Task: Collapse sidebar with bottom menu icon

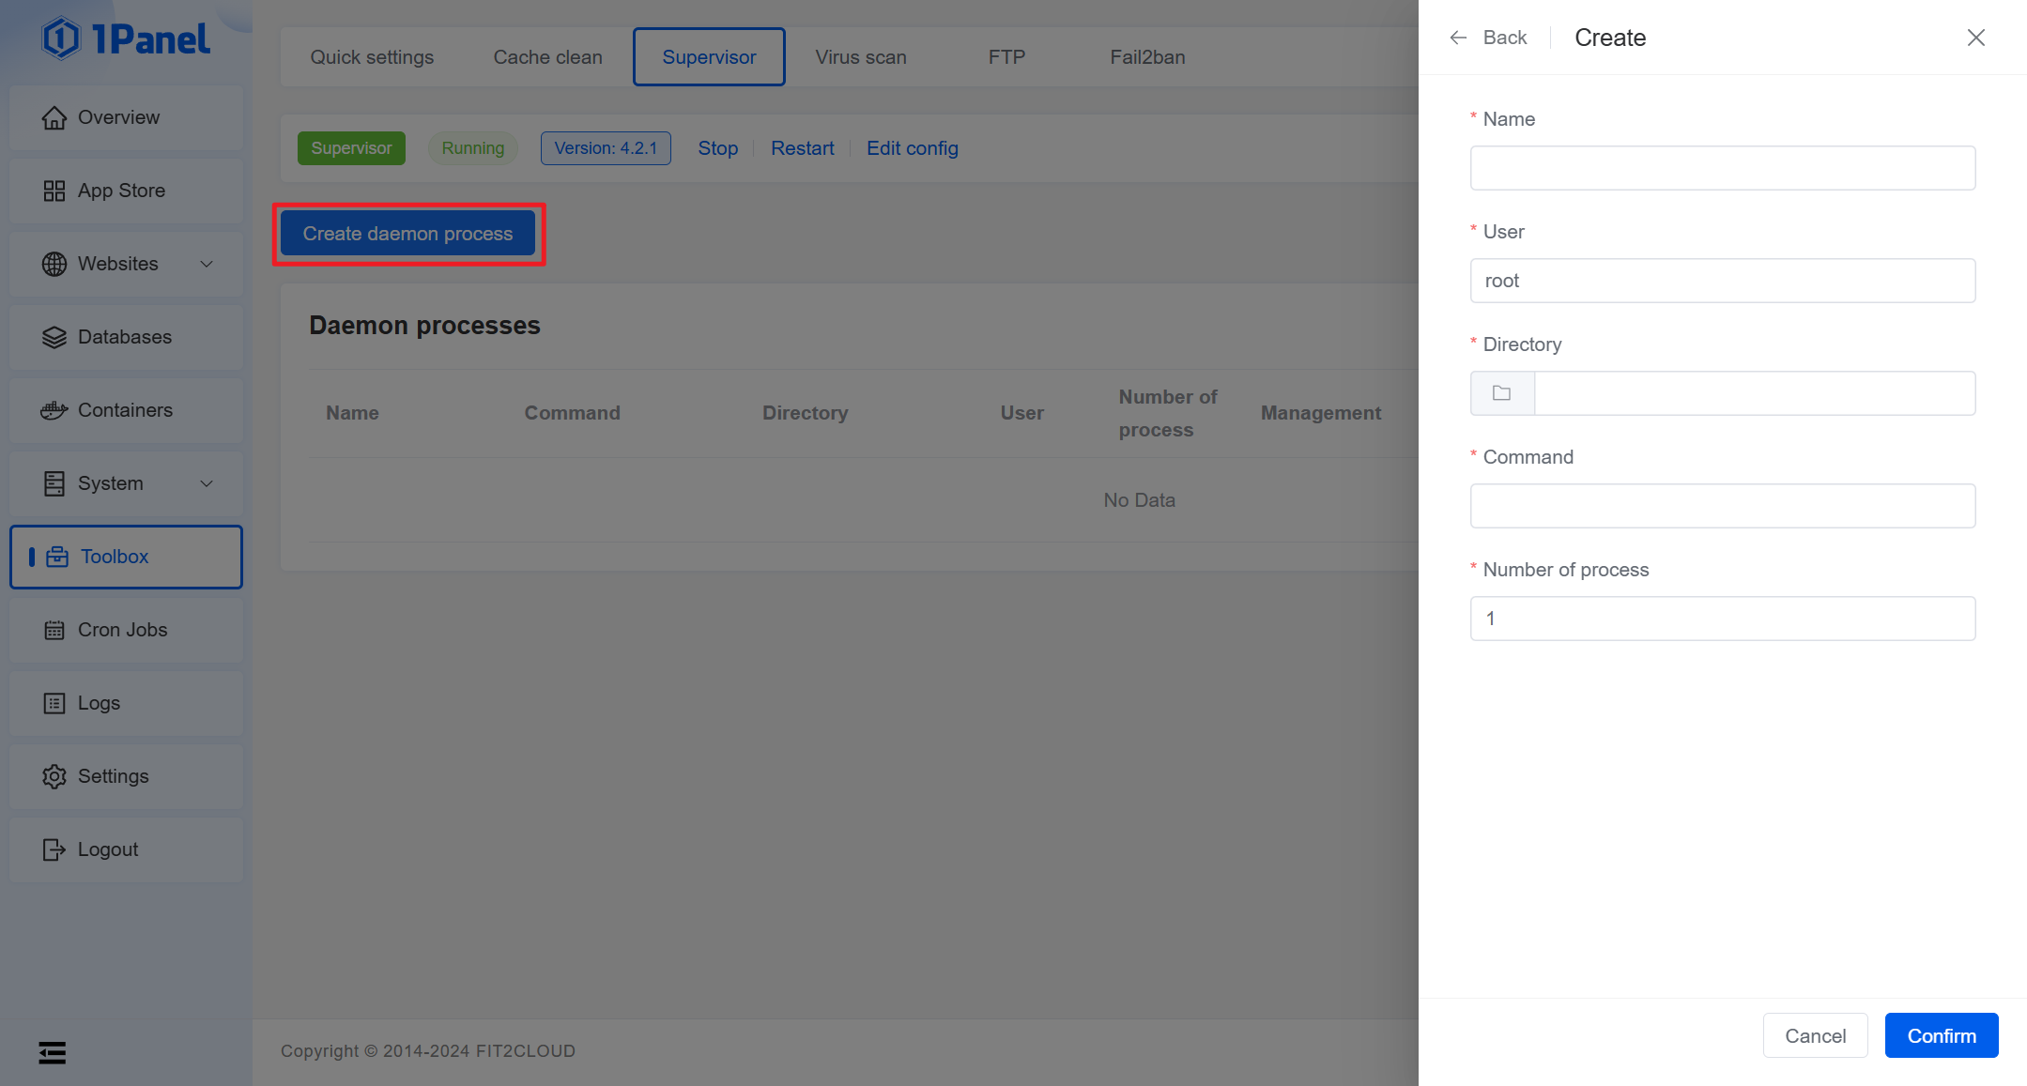Action: click(53, 1052)
